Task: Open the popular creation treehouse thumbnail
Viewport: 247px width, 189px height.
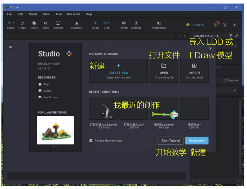Action: pyautogui.click(x=55, y=130)
